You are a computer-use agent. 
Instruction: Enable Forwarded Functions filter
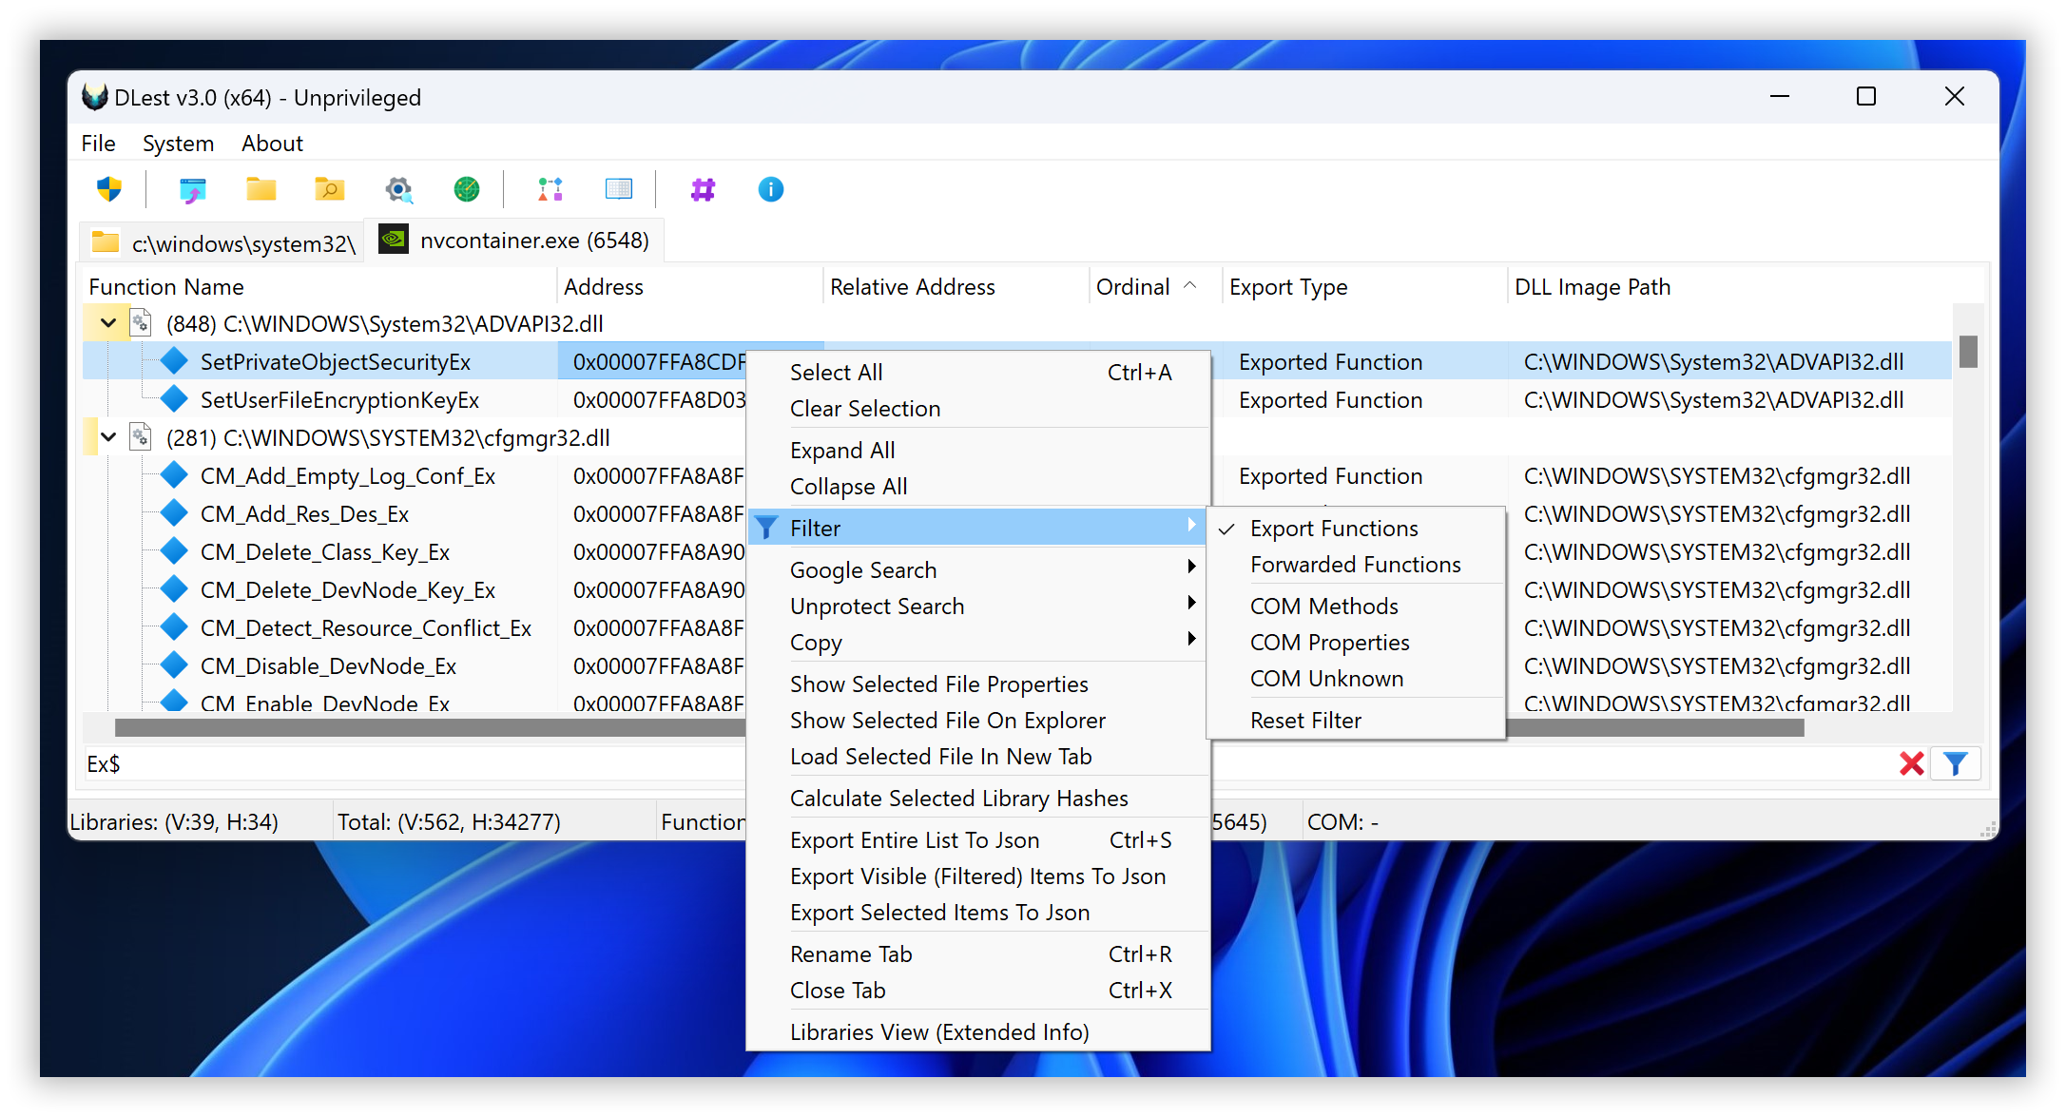[x=1355, y=565]
